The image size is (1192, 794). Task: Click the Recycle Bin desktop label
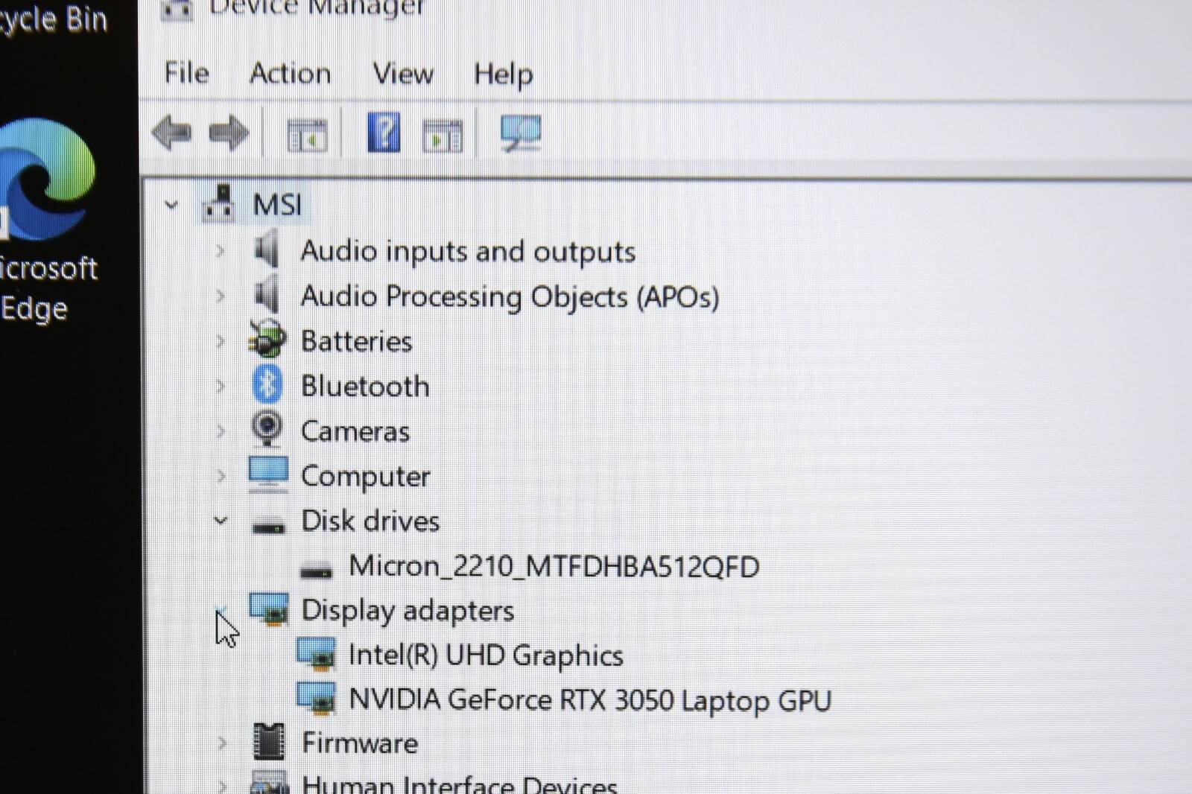pos(53,18)
